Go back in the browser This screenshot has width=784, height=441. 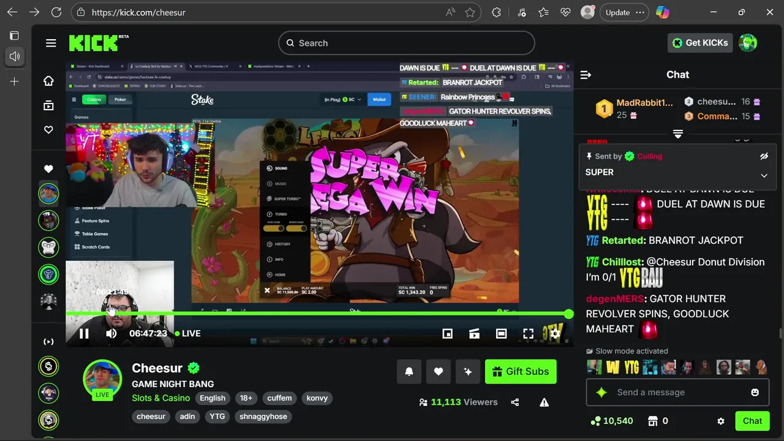[x=12, y=12]
